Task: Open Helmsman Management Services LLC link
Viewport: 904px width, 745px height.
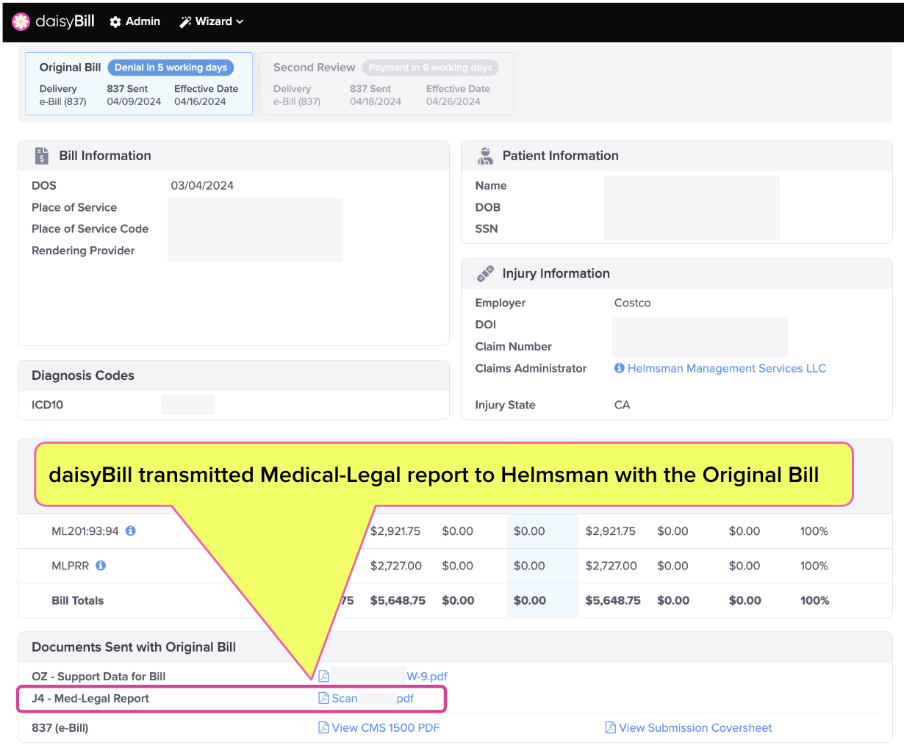Action: point(727,368)
